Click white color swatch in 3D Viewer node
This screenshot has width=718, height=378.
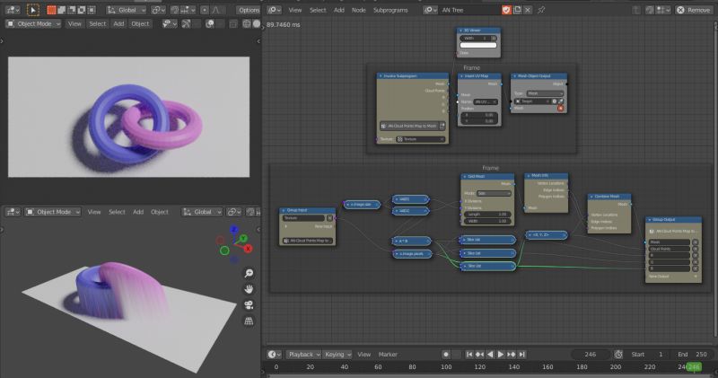[478, 45]
